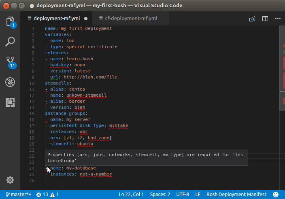Click the value blah on line 14
Viewport: 285px width, 199px height.
80,107
